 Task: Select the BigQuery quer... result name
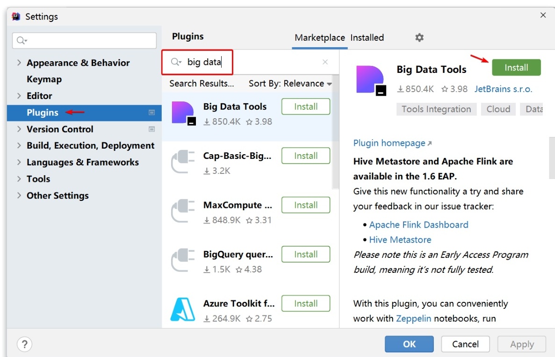[x=238, y=254]
